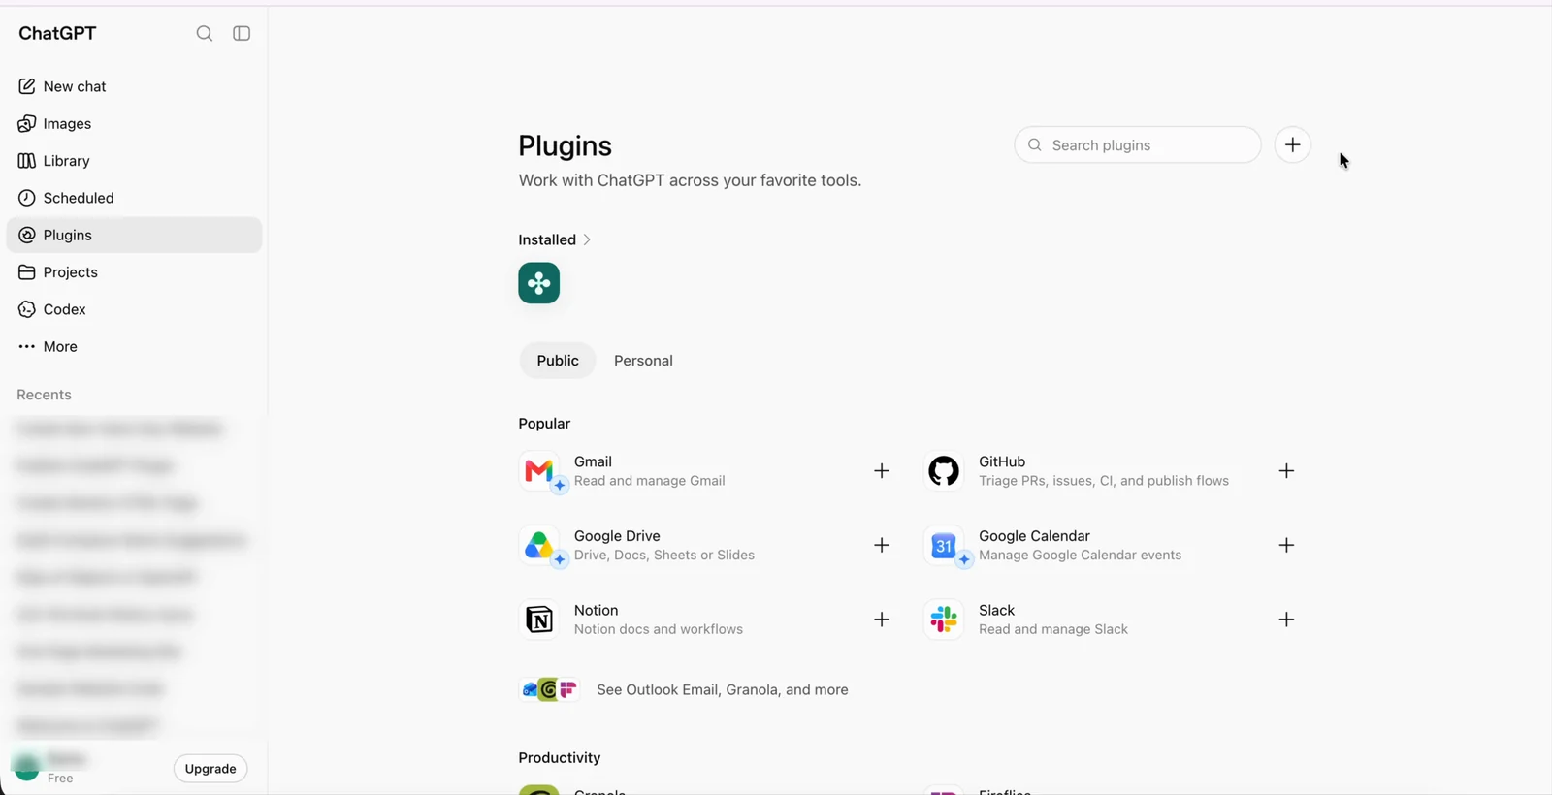Go to Library in sidebar
Viewport: 1552px width, 795px height.
[134, 161]
